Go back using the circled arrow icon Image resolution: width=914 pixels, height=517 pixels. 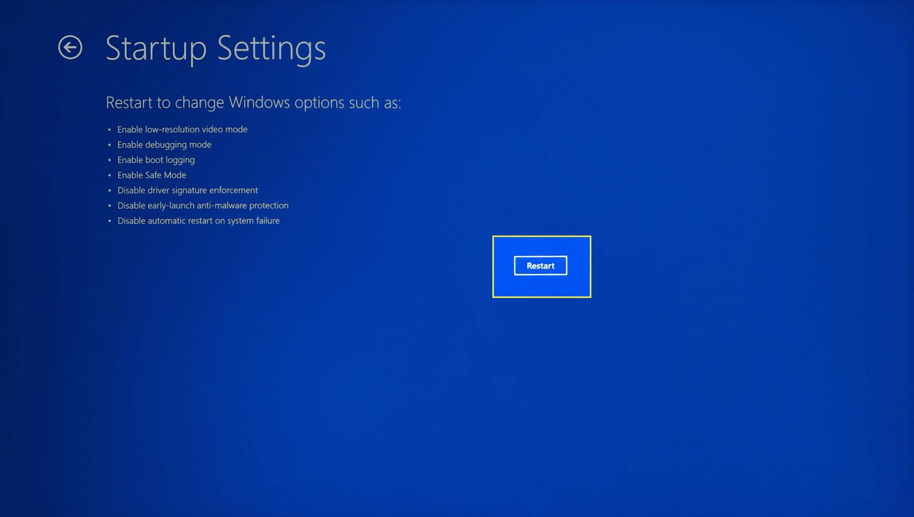[x=70, y=47]
